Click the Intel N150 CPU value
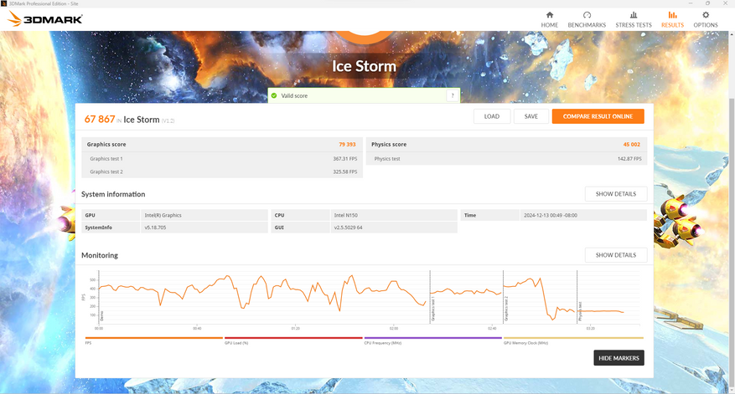Viewport: 735px width, 394px height. [345, 215]
